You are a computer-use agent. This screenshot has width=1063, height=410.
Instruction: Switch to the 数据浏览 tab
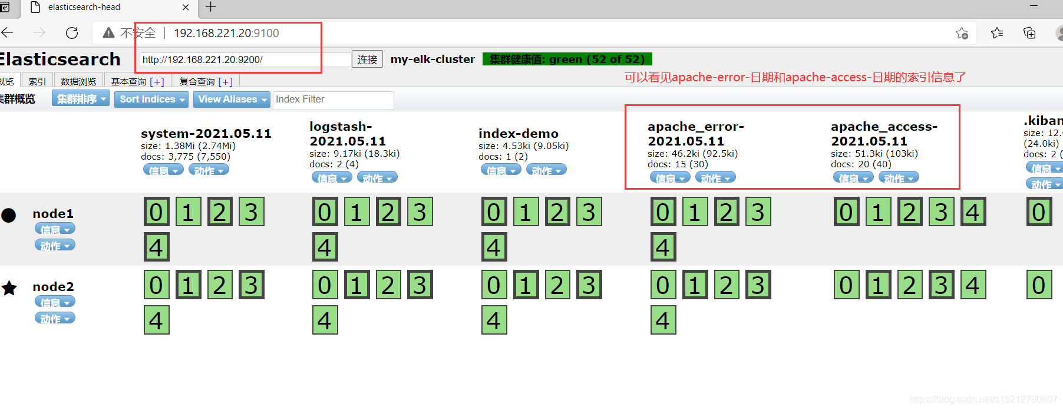(x=78, y=81)
